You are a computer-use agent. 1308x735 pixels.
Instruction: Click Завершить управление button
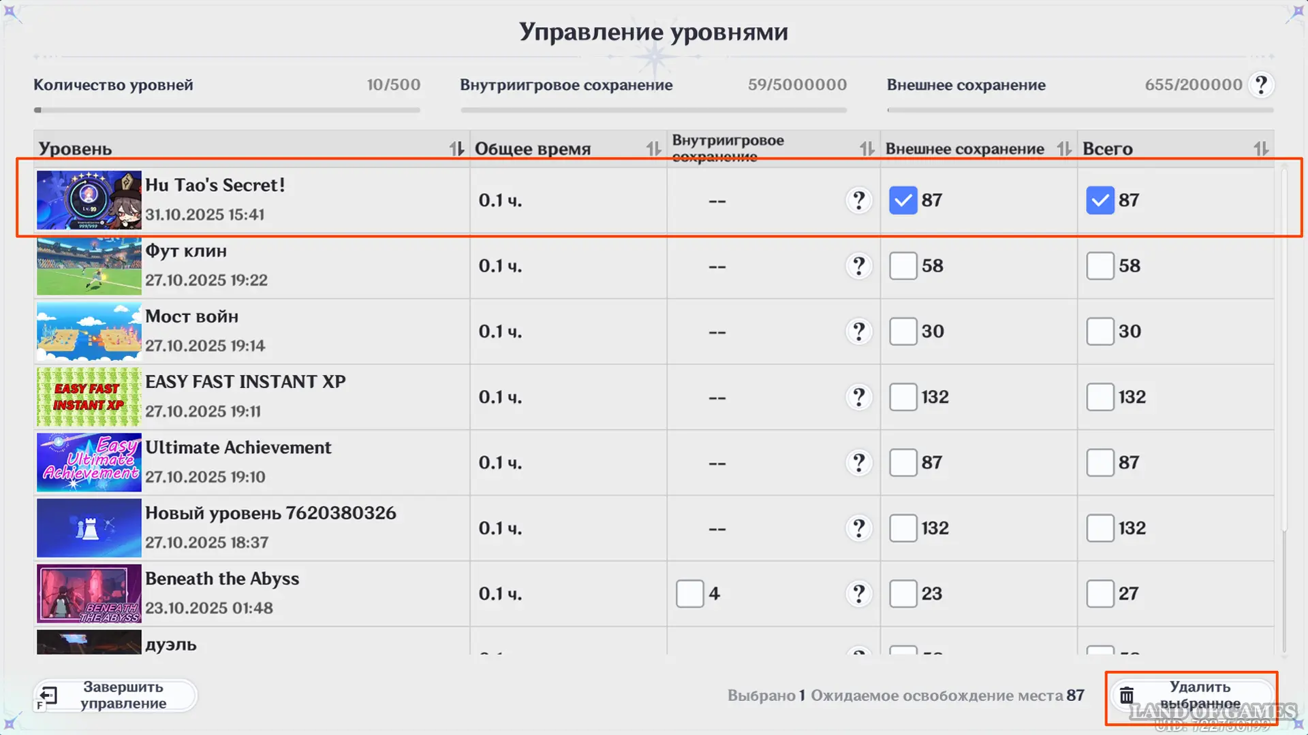pyautogui.click(x=116, y=696)
